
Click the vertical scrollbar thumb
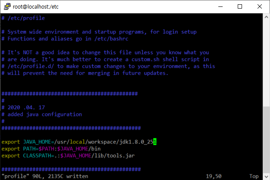pyautogui.click(x=266, y=140)
